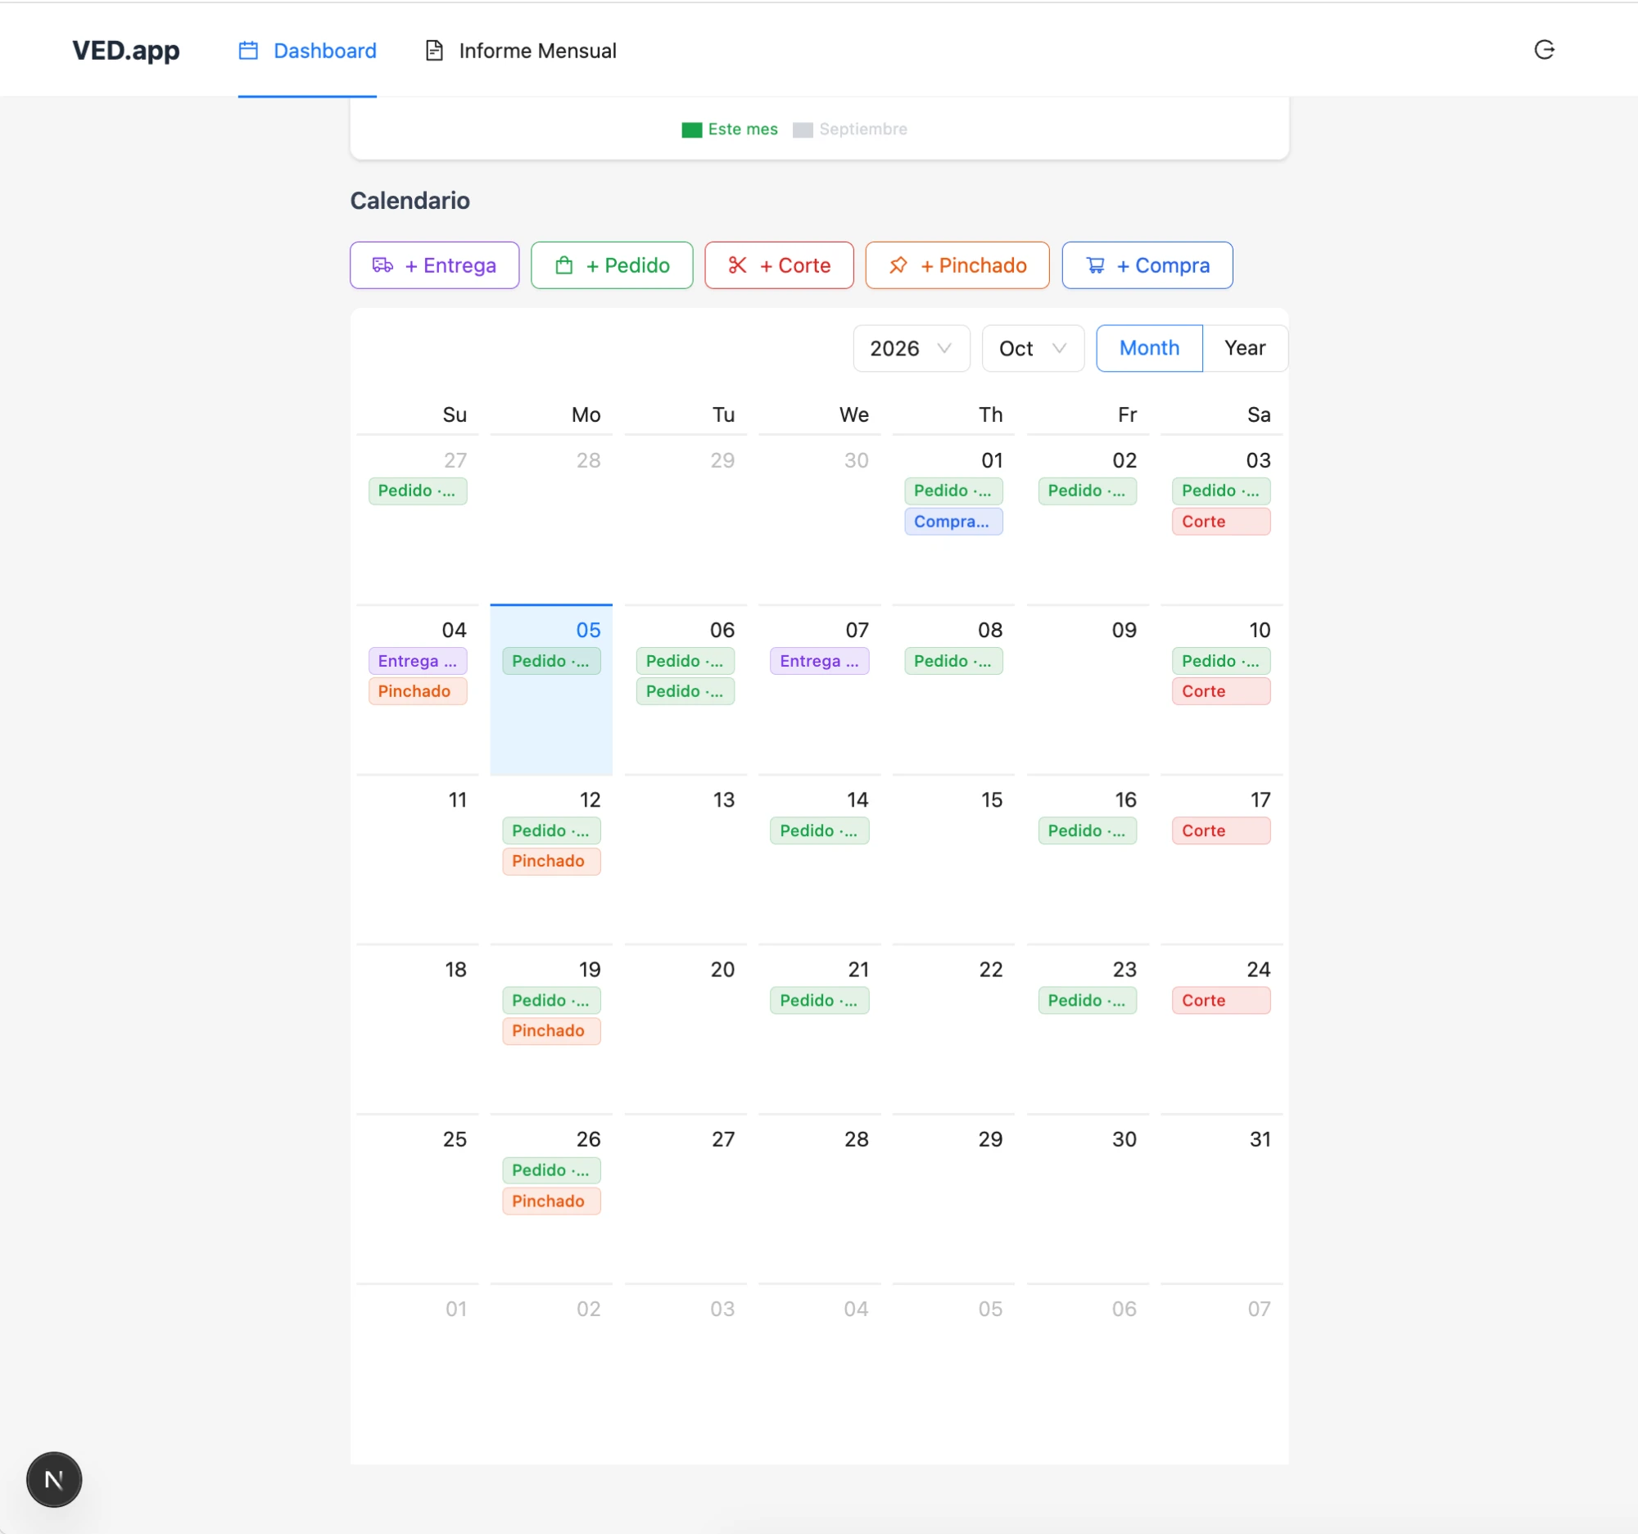Switch to the Informe Mensual tab
The height and width of the screenshot is (1534, 1638).
[521, 51]
